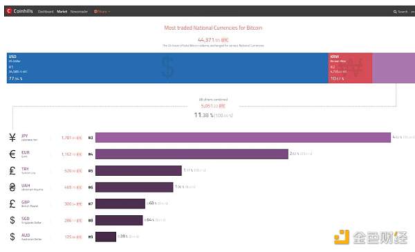Click the AUD bar in chart
The width and height of the screenshot is (415, 252).
pyautogui.click(x=106, y=237)
